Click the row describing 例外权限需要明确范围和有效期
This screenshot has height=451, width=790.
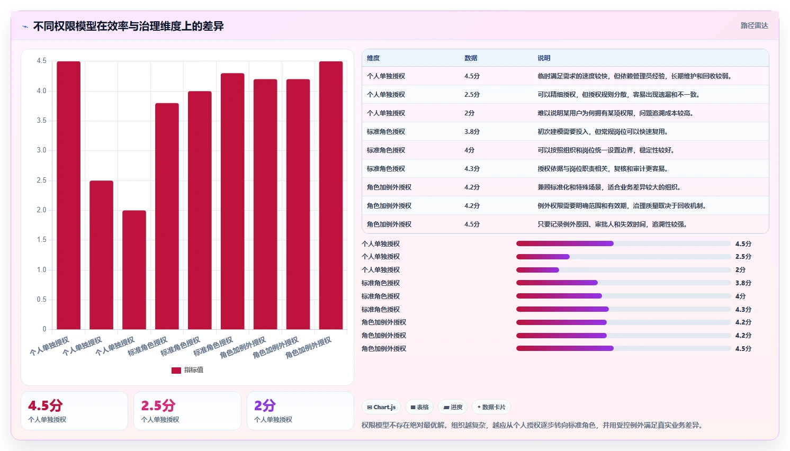coord(565,206)
